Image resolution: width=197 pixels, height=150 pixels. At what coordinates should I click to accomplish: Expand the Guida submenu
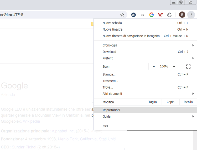(145, 117)
